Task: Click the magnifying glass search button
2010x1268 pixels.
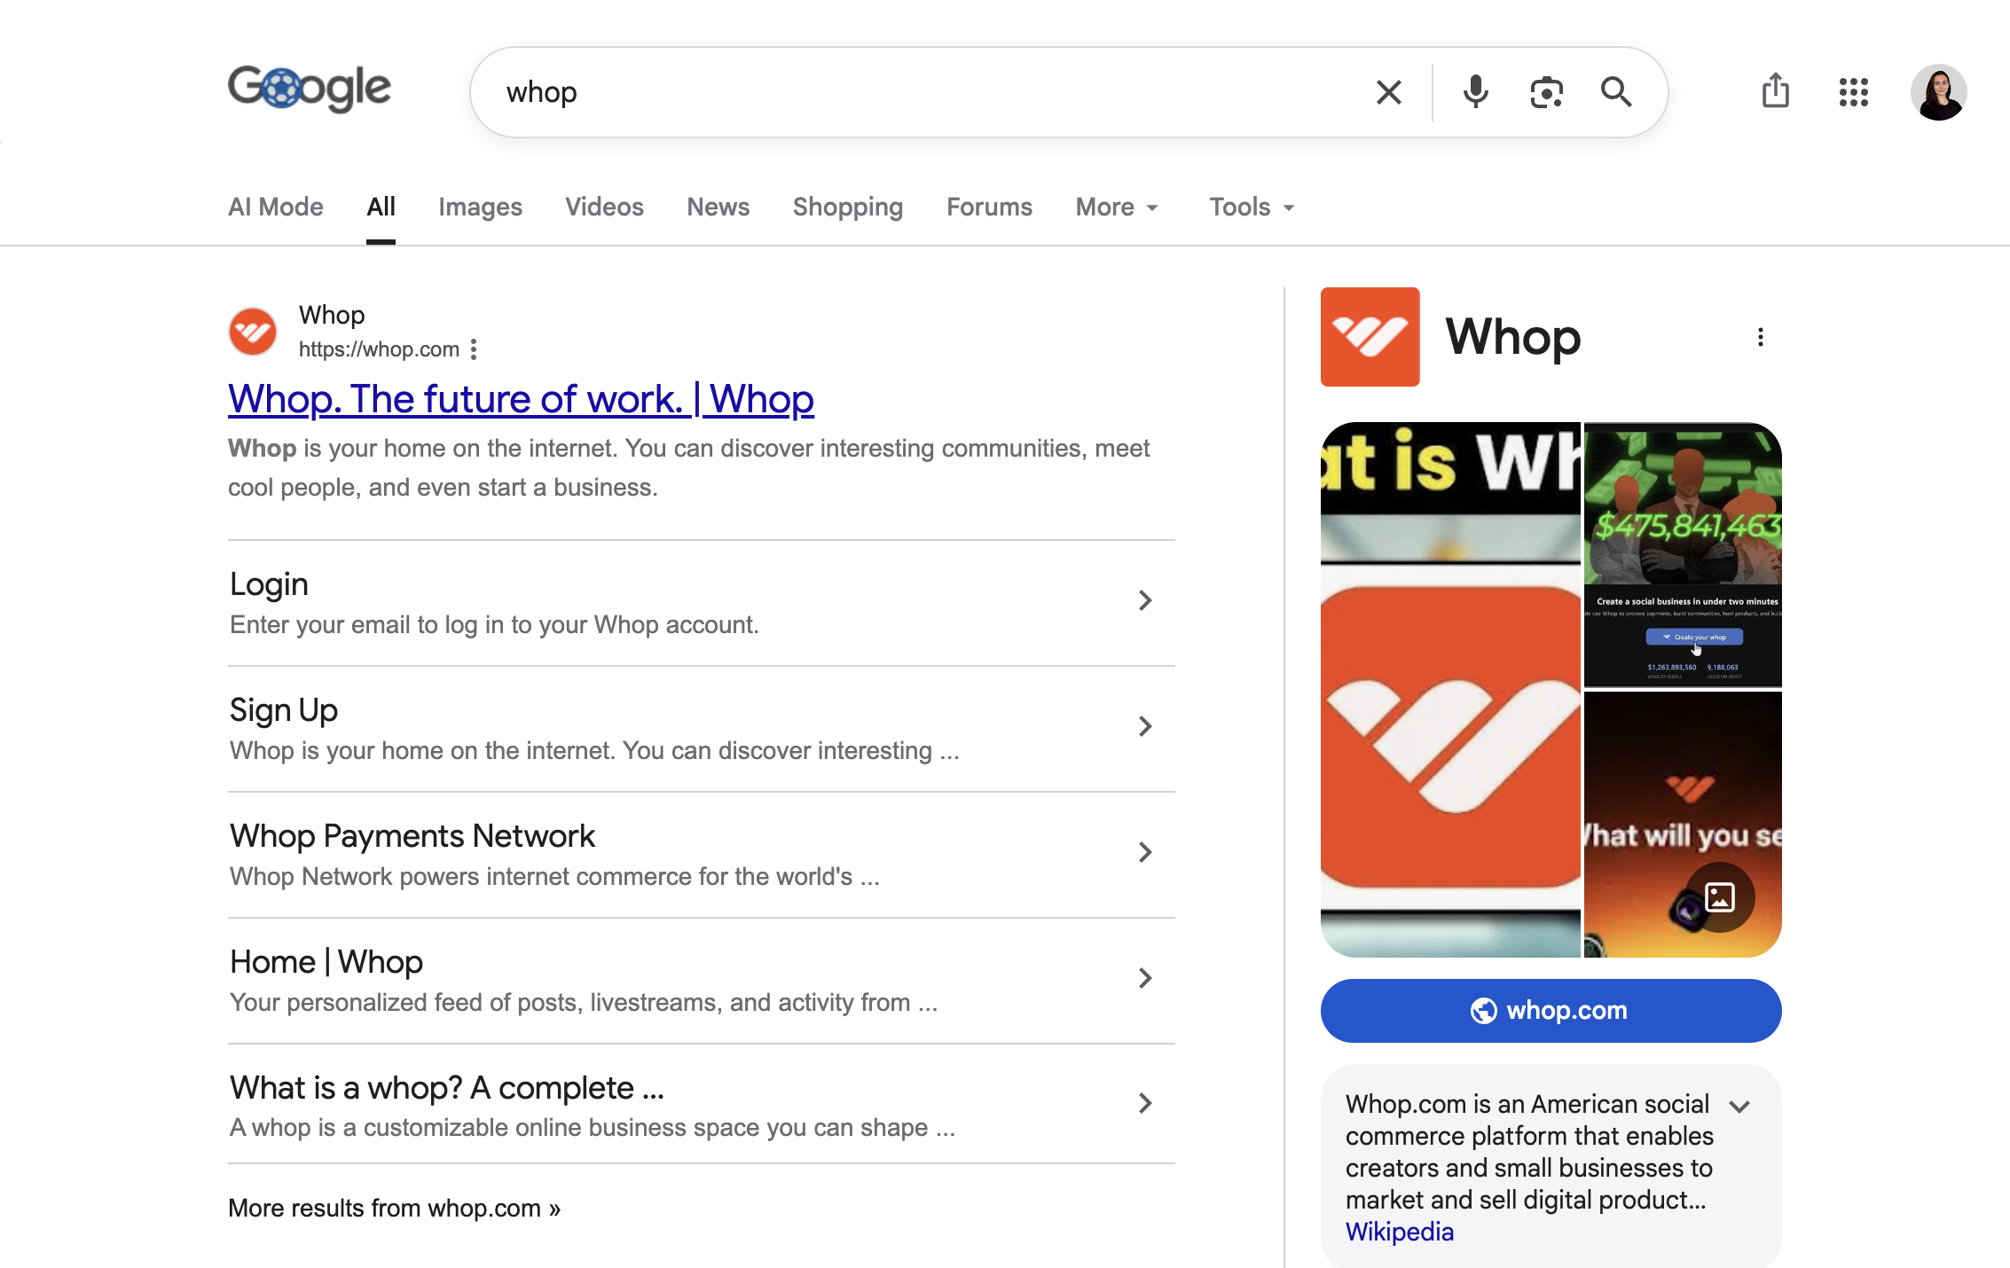Action: (1615, 92)
